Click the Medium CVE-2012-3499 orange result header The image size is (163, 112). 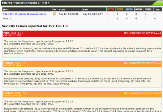pos(82,64)
